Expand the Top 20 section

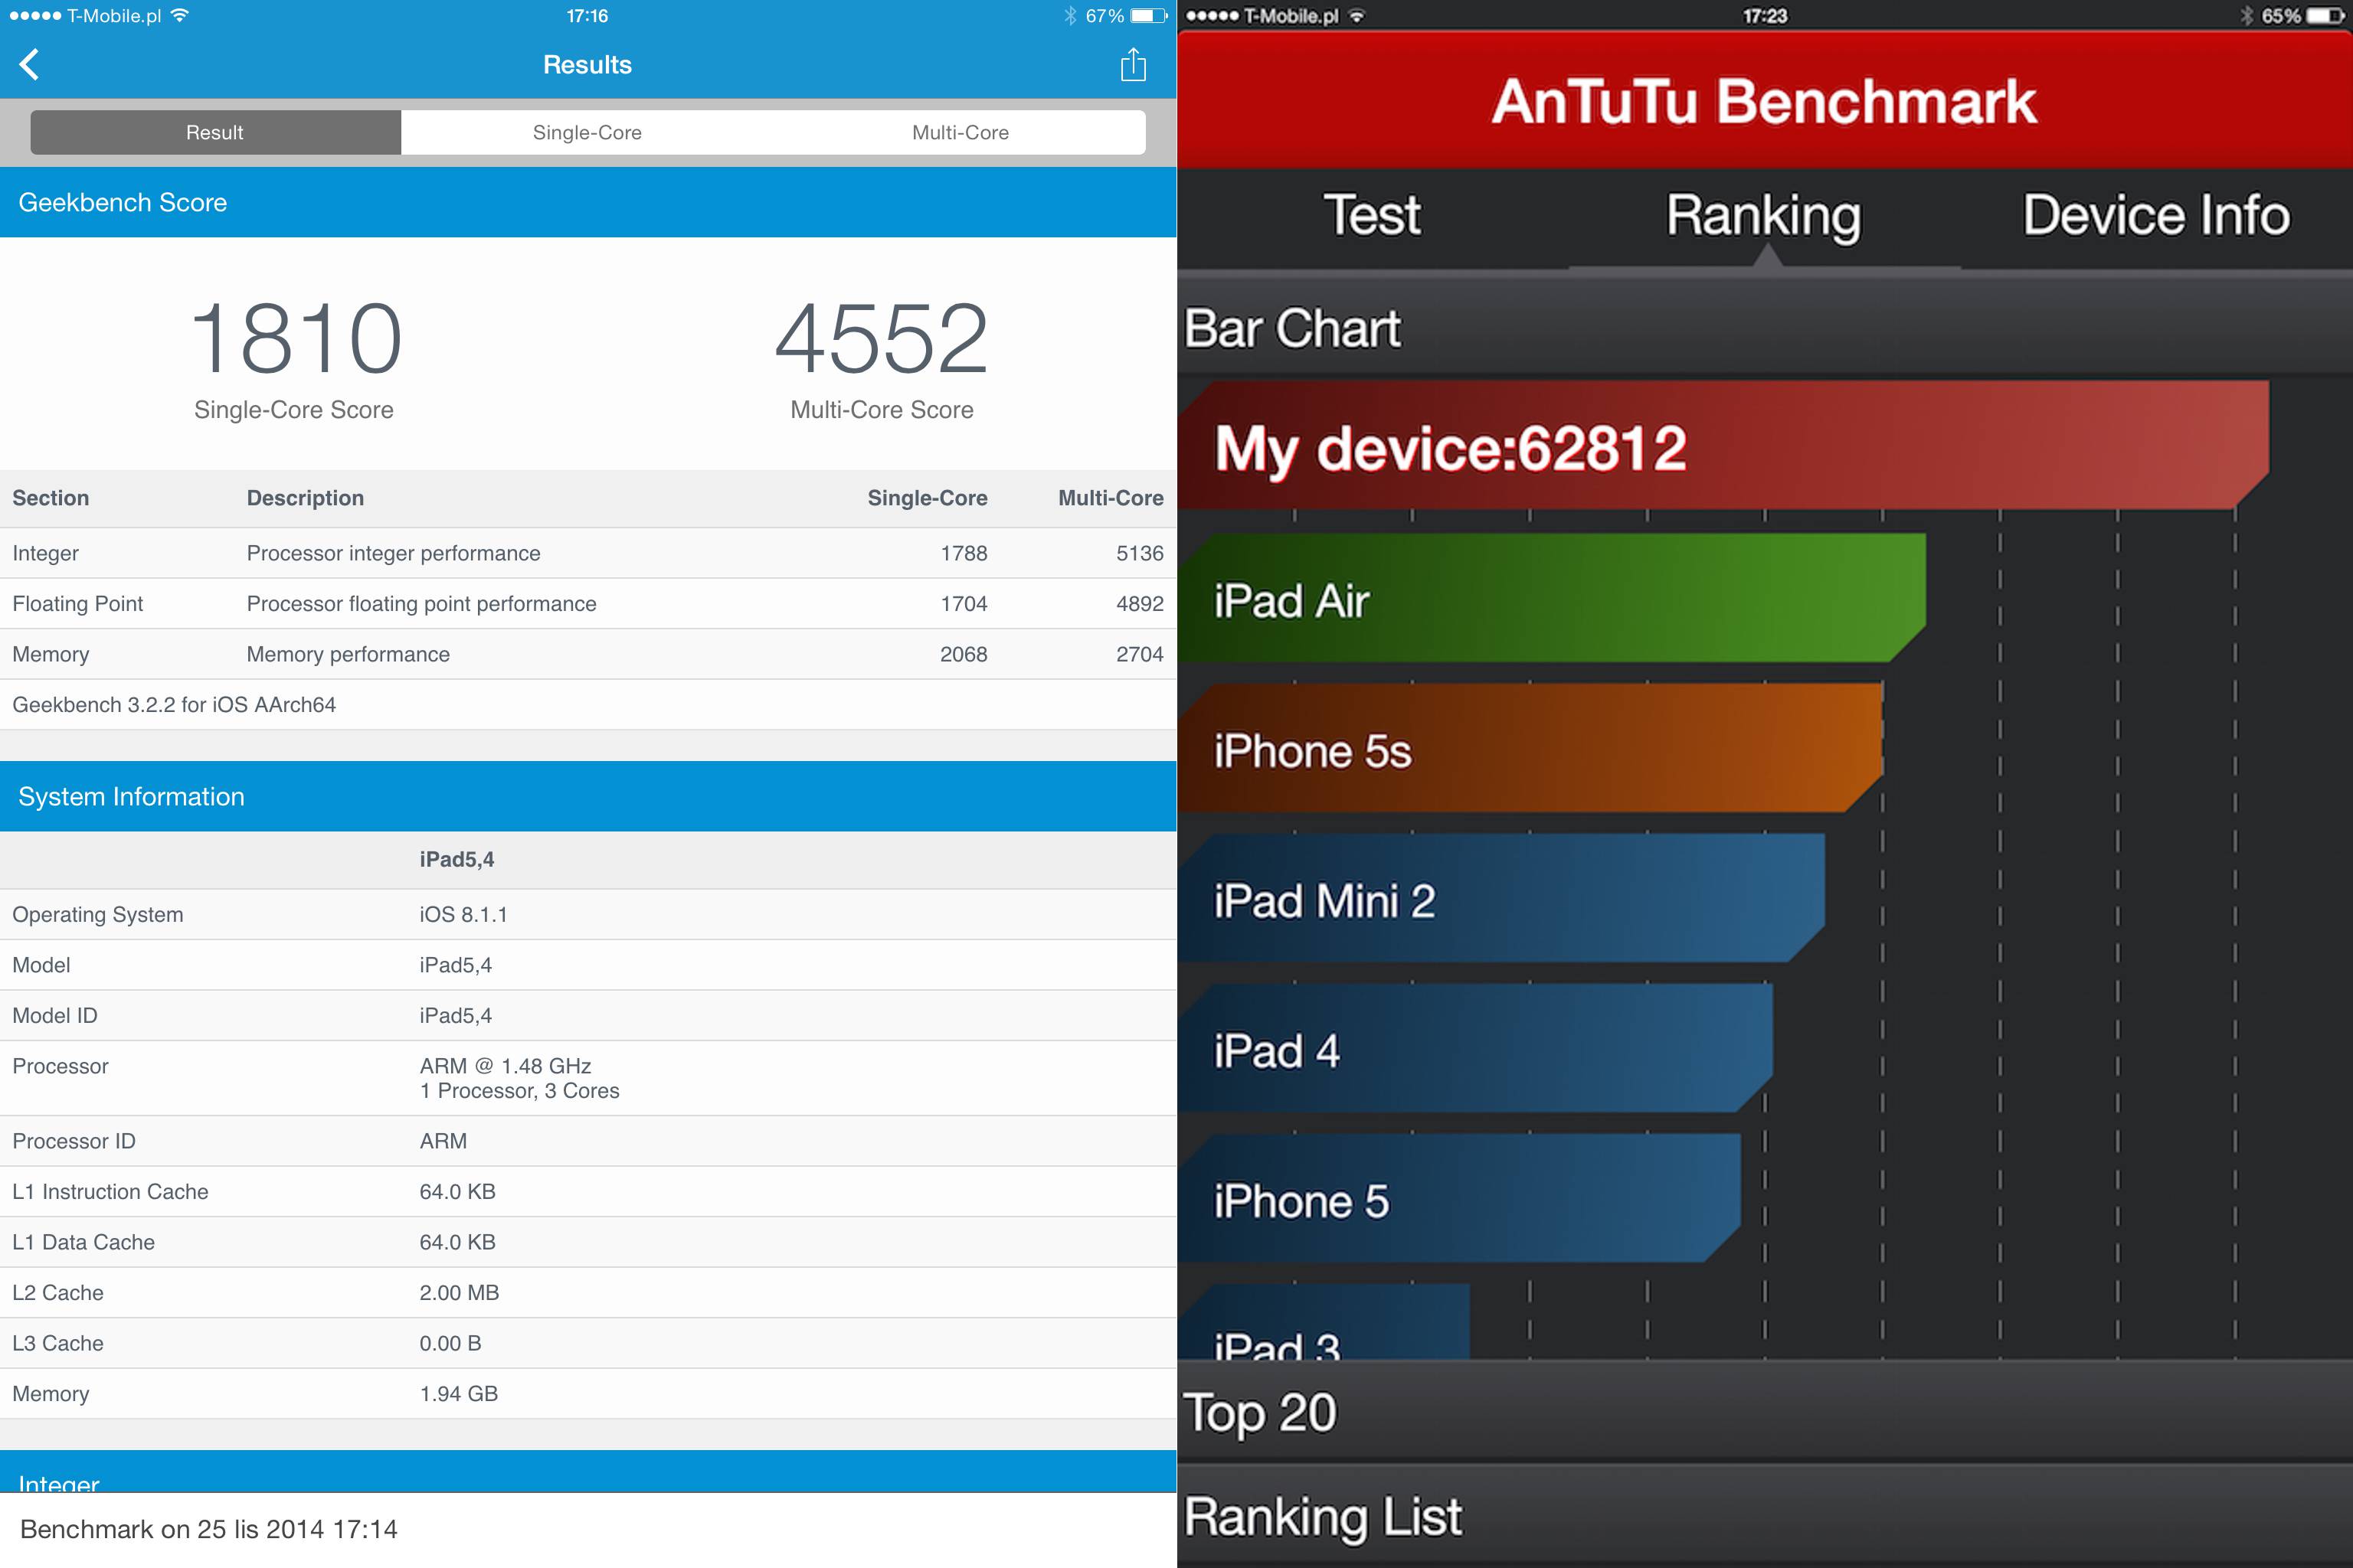tap(1765, 1412)
